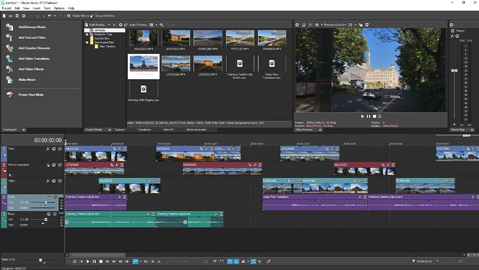479x270 pixels.
Task: Mute the Picture-in-picture track
Action: tap(54, 165)
